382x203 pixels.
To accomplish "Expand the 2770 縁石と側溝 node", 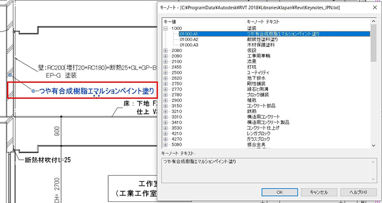I will (165, 89).
